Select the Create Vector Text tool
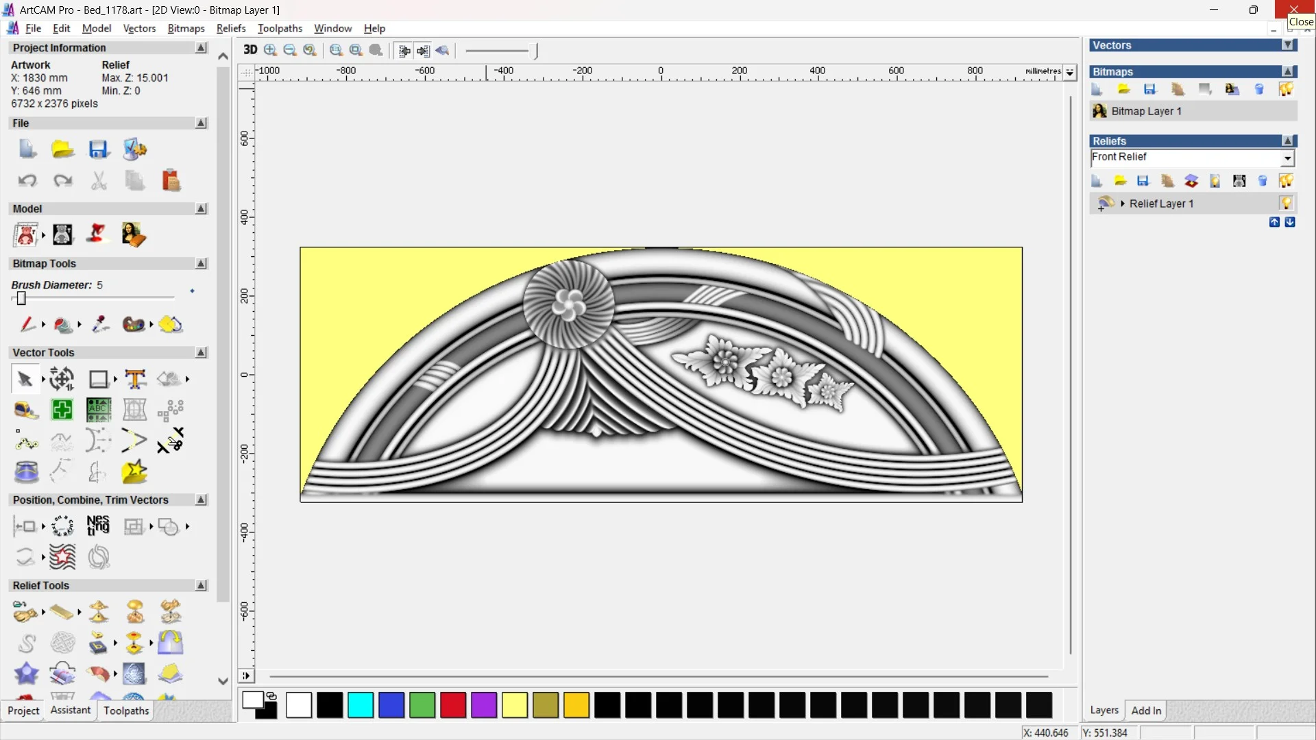Image resolution: width=1316 pixels, height=740 pixels. pos(135,379)
